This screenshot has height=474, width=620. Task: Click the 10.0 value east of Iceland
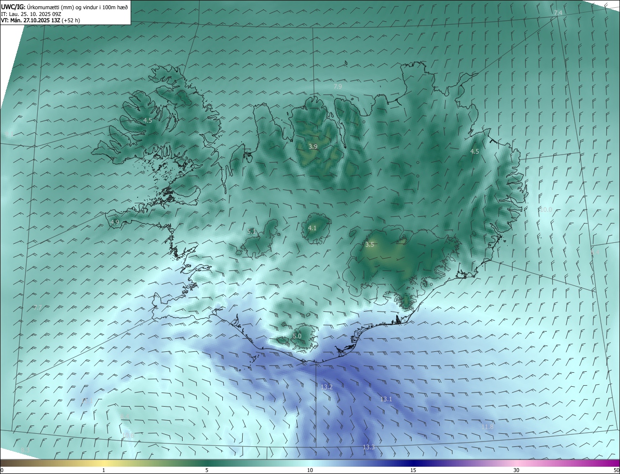545,209
